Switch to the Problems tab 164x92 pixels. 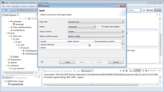(x=67, y=71)
